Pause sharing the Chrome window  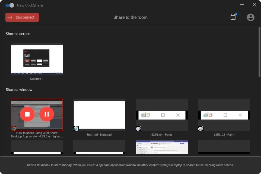[x=47, y=114]
